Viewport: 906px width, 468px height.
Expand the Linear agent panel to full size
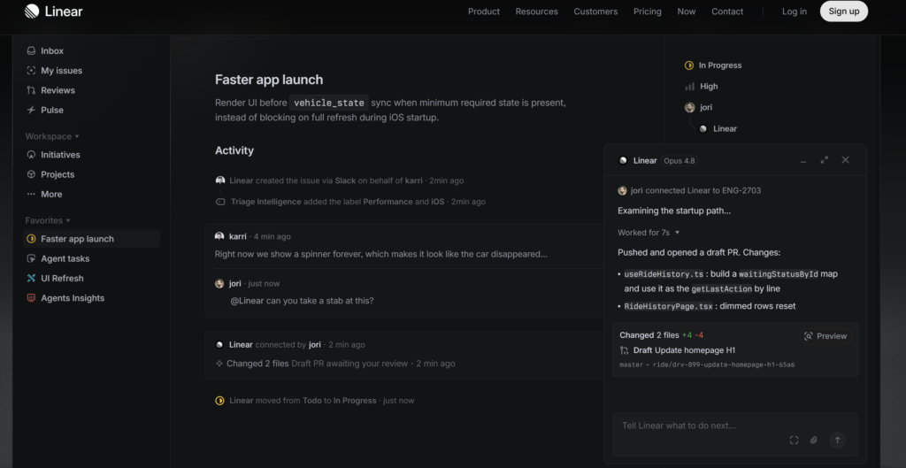tap(825, 160)
